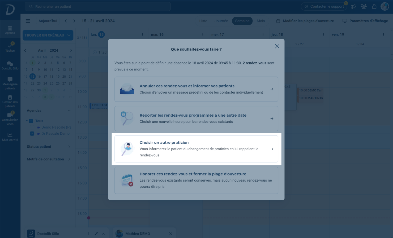Expand the Statuts patient section
Image resolution: width=393 pixels, height=238 pixels.
click(x=69, y=147)
